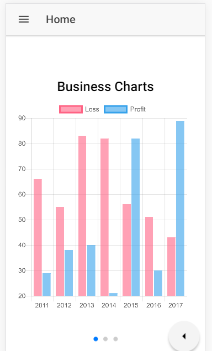Click the 2016 Loss bar
The image size is (212, 351).
pyautogui.click(x=149, y=256)
